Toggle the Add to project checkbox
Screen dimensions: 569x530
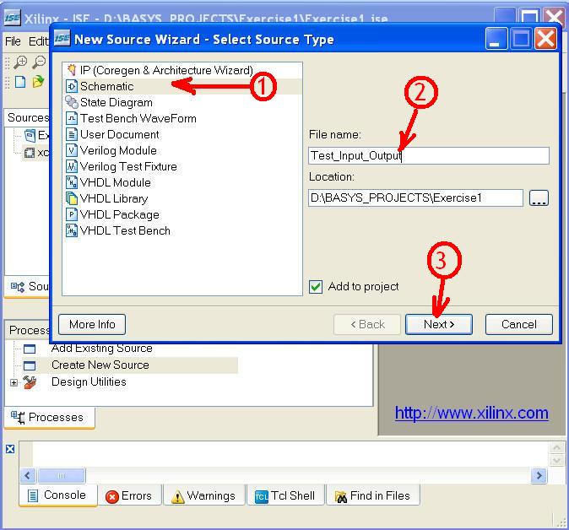click(316, 287)
